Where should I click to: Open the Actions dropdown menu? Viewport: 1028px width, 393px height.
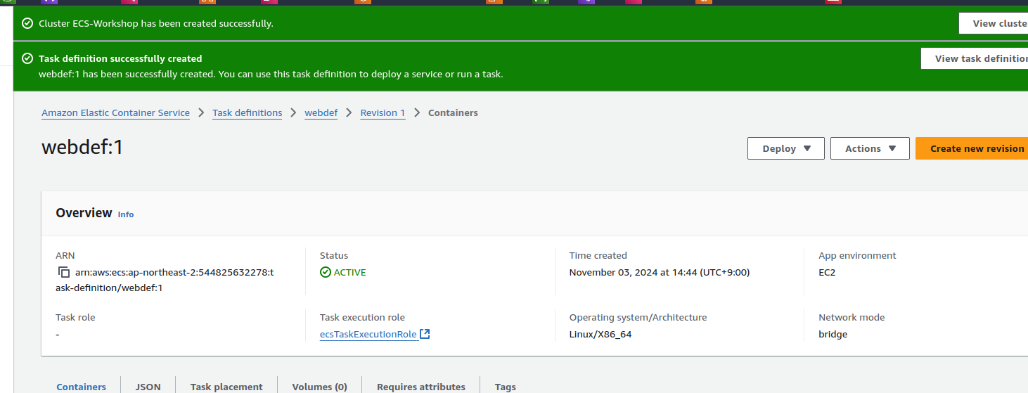click(x=870, y=148)
